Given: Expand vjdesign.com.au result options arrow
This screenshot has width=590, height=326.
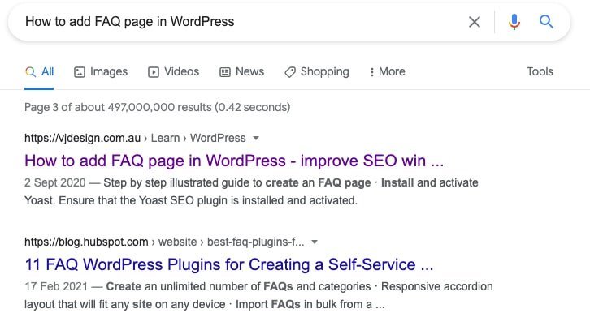Looking at the screenshot, I should 256,138.
